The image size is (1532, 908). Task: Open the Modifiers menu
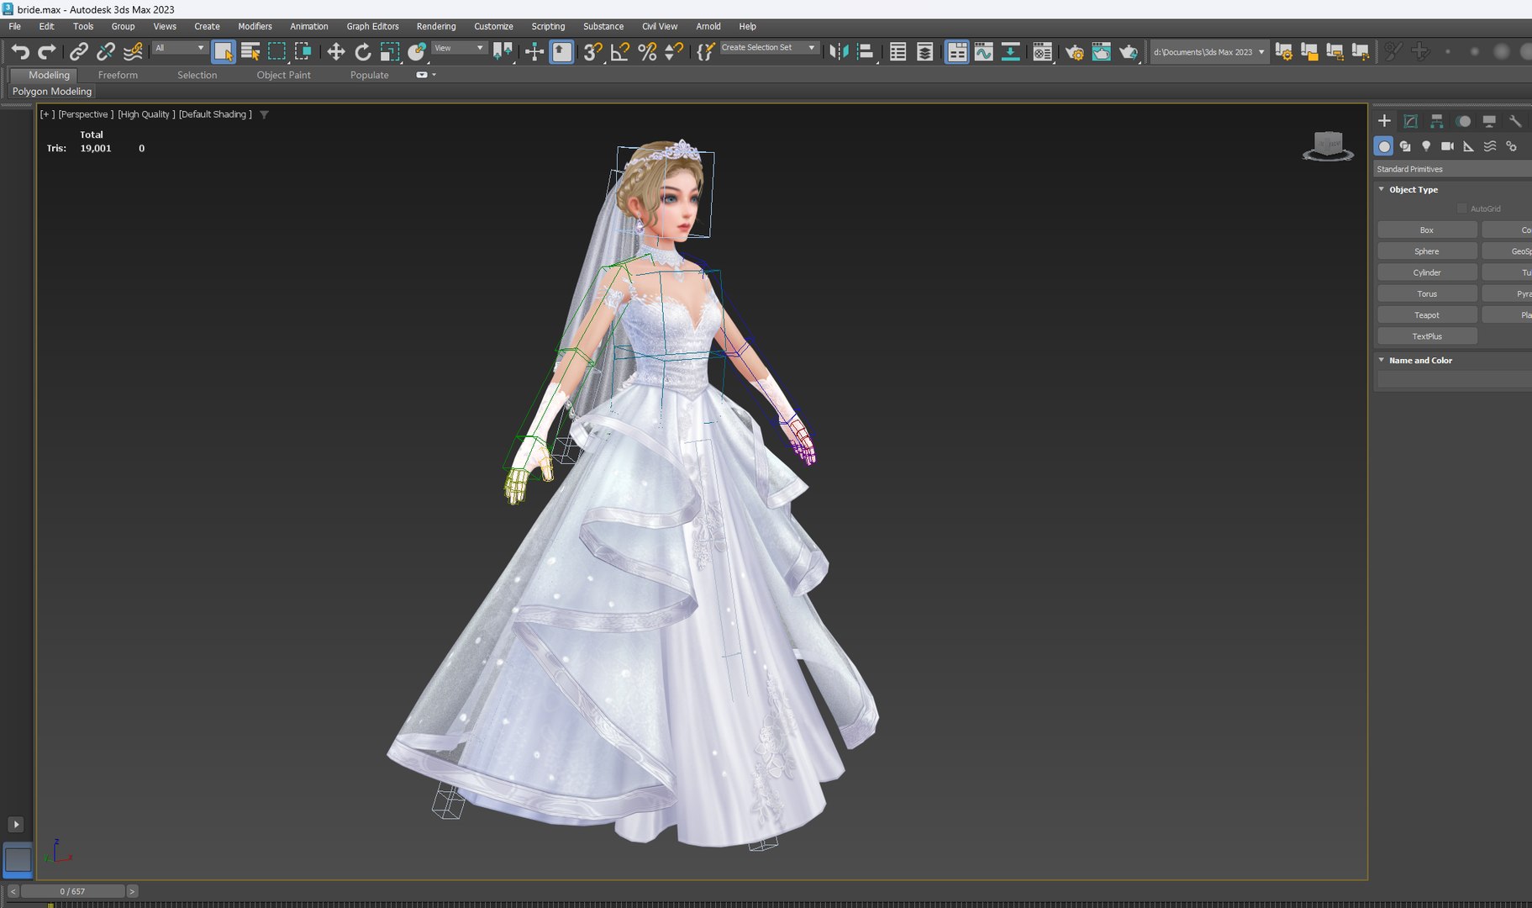(x=255, y=26)
